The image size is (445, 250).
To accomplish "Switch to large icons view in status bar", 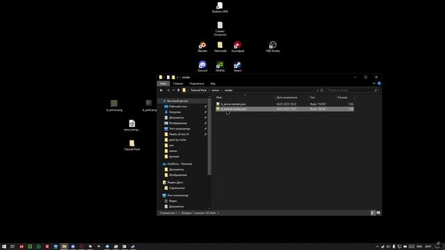I will pyautogui.click(x=378, y=213).
